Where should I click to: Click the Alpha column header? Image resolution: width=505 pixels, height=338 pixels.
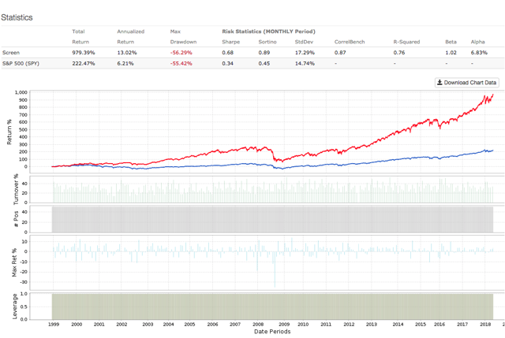point(477,42)
